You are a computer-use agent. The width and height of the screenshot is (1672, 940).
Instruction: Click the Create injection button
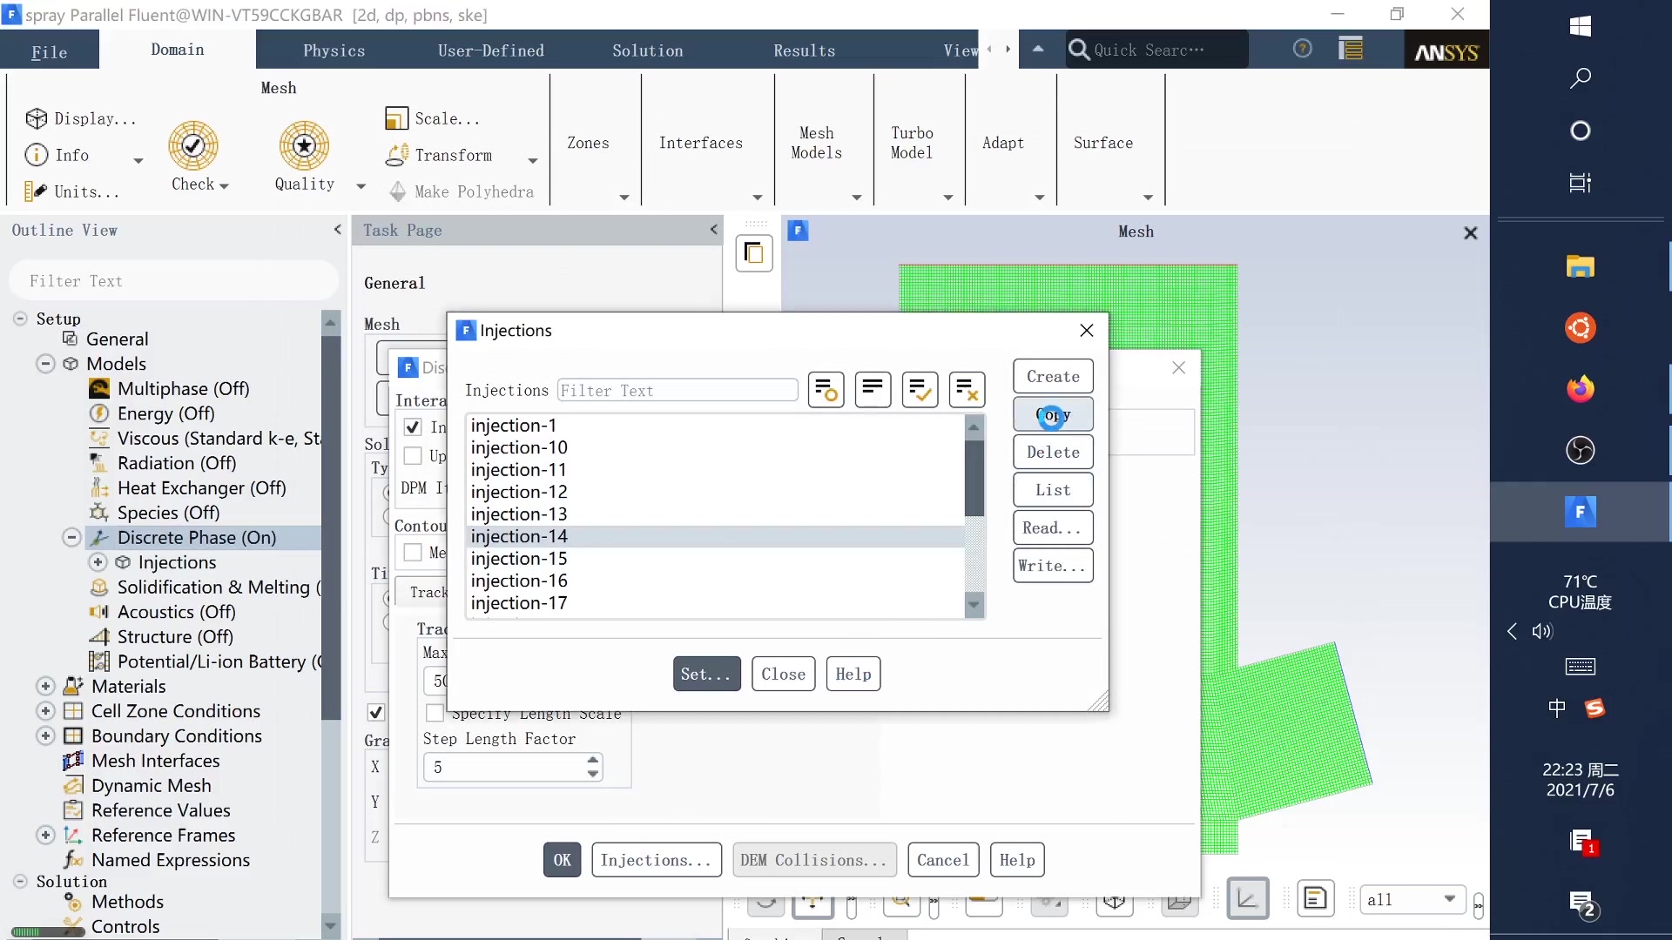click(x=1053, y=377)
